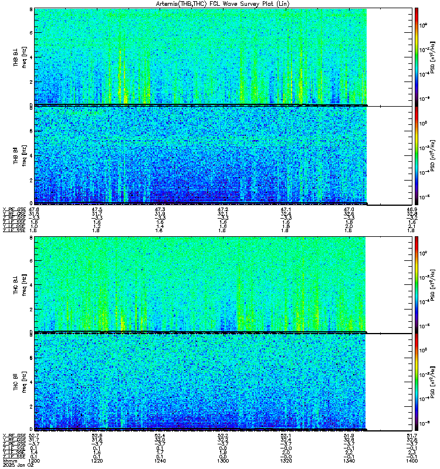Click THC X_RE_GSE value 52.6
This screenshot has width=440, height=469.
97,436
